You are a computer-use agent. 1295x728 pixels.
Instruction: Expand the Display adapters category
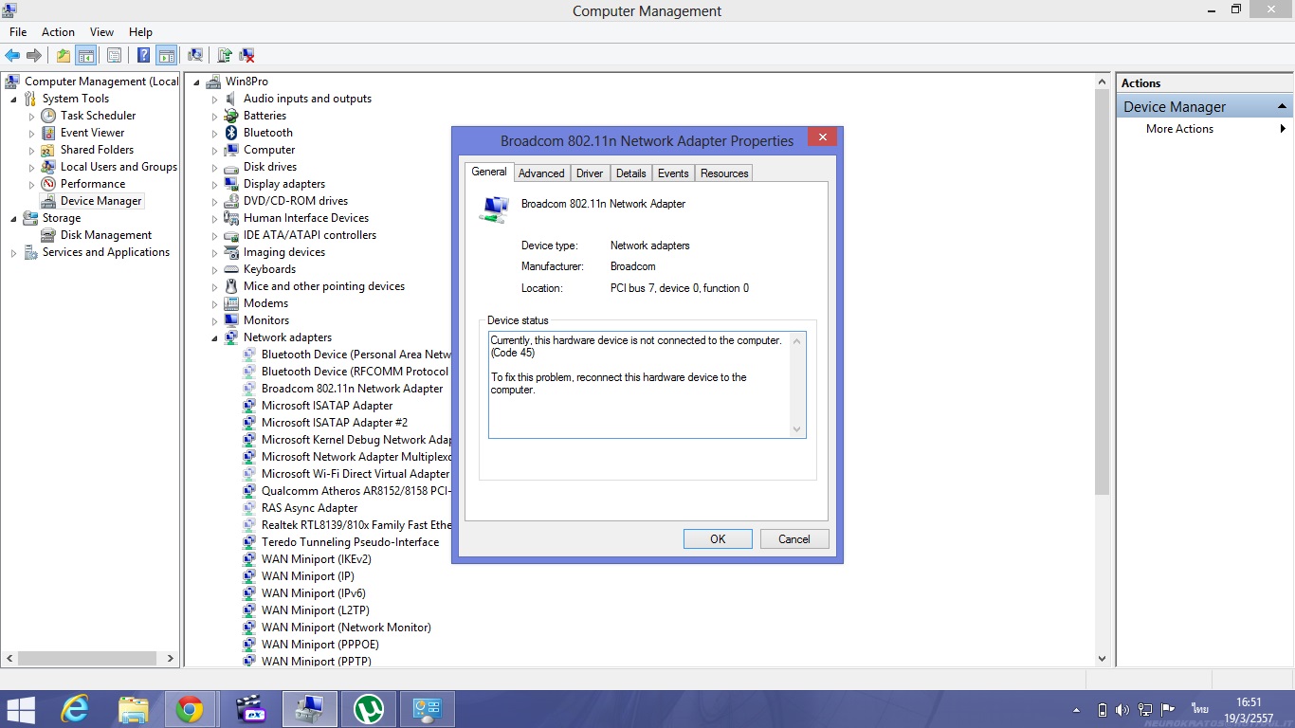(x=215, y=184)
